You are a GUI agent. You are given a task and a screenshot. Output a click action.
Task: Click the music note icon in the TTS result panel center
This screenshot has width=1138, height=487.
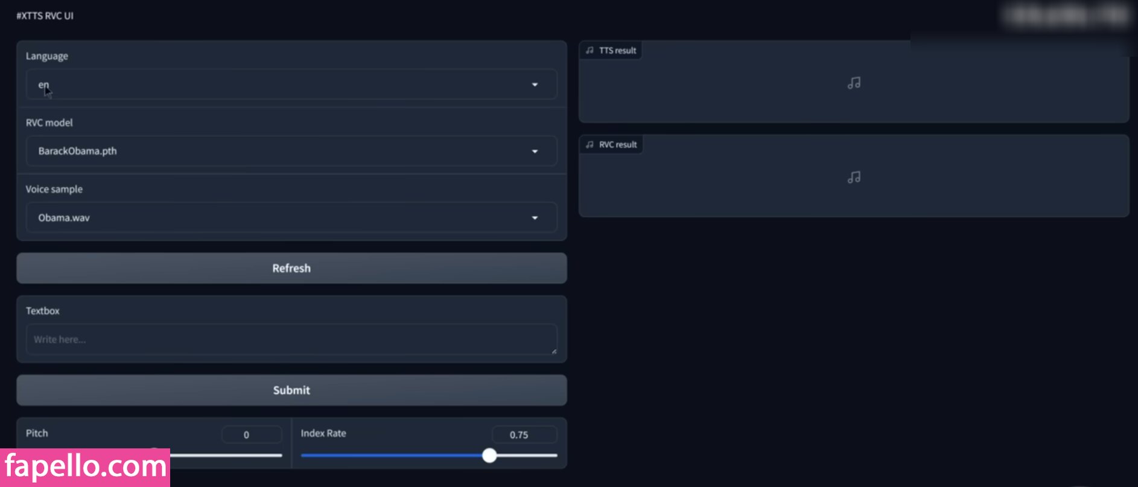(853, 83)
